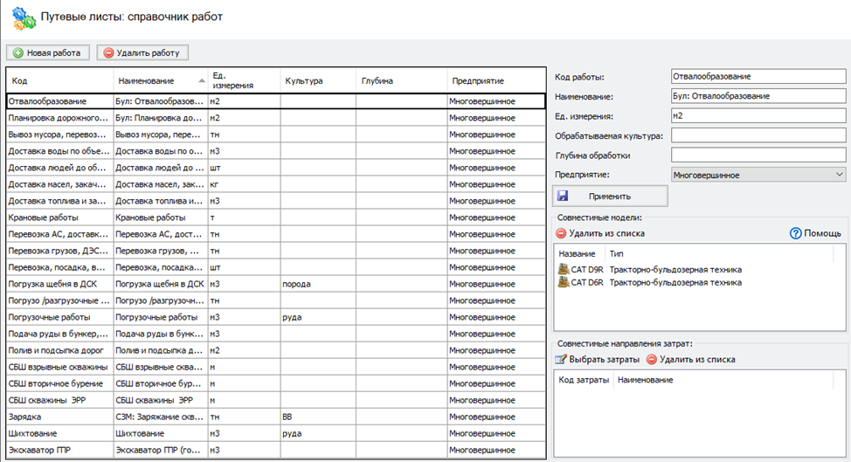This screenshot has height=462, width=851.
Task: Click the green plus icon of Новая работа
Action: point(17,53)
